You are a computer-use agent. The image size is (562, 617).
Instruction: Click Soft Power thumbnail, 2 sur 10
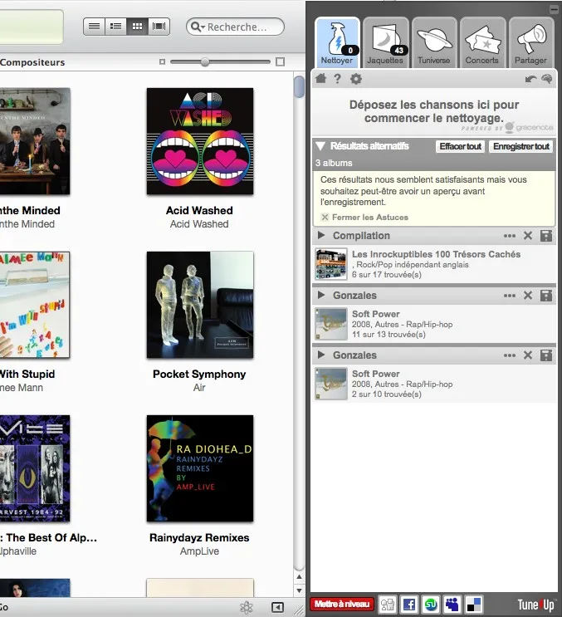[x=331, y=384]
